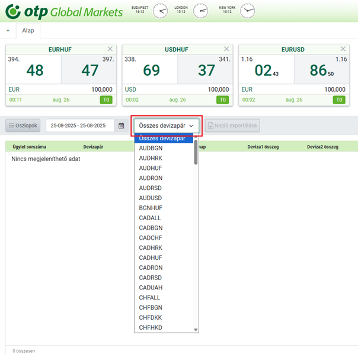Viewport: 358px width, 354px height.
Task: Open the calendar date picker icon
Action: pos(121,125)
